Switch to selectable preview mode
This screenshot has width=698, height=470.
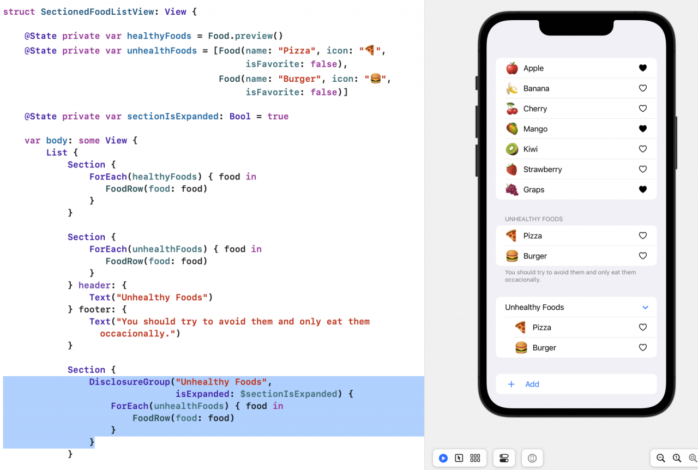(459, 458)
